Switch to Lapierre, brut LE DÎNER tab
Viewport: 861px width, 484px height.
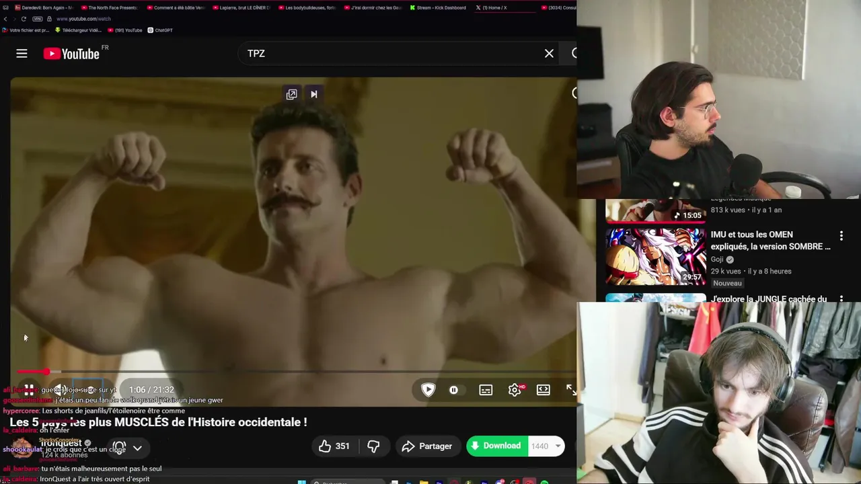click(240, 7)
